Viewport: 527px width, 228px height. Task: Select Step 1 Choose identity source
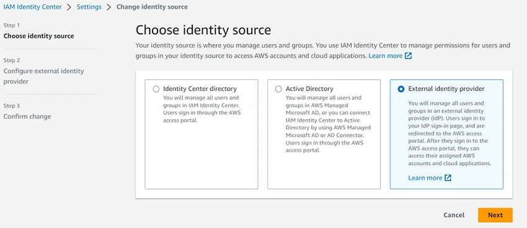(x=38, y=36)
